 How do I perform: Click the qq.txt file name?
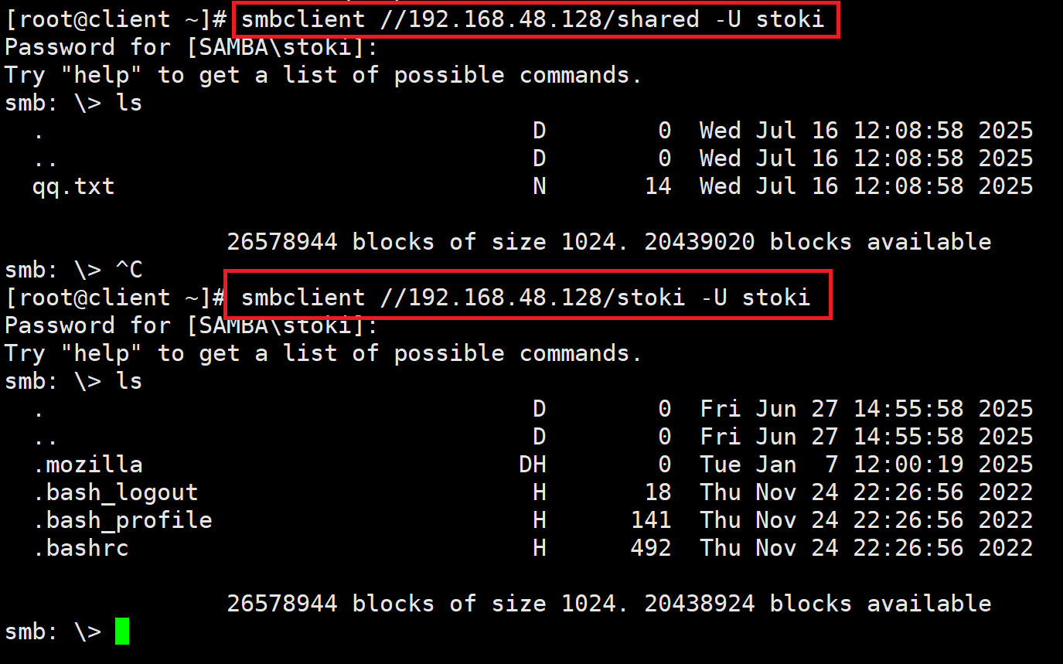tap(73, 186)
